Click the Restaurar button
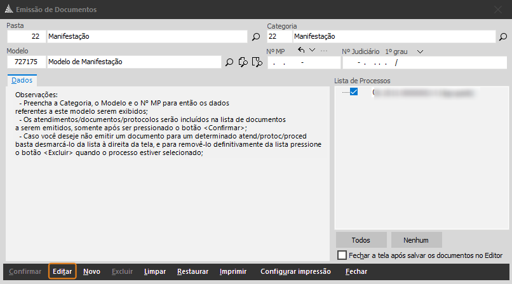The height and width of the screenshot is (284, 512). click(x=192, y=271)
